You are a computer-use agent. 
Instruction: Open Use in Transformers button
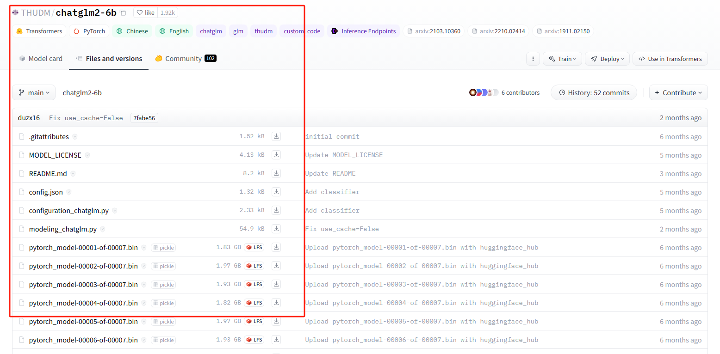(670, 59)
